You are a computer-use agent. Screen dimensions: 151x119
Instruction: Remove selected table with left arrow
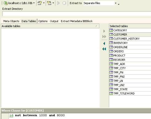pyautogui.click(x=104, y=44)
